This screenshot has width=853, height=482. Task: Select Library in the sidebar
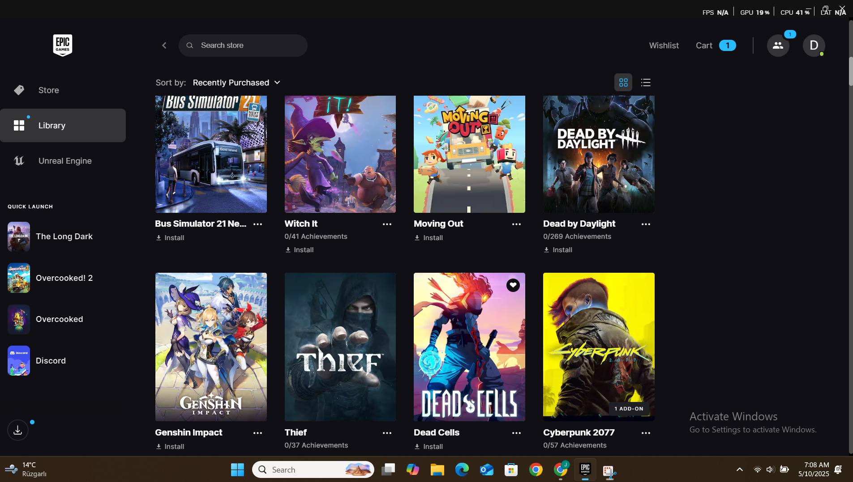coord(63,126)
